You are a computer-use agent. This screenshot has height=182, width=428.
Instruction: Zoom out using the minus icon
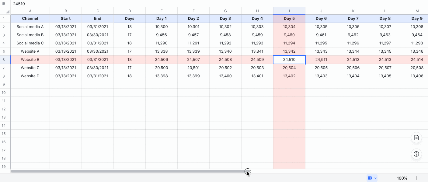coord(388,178)
